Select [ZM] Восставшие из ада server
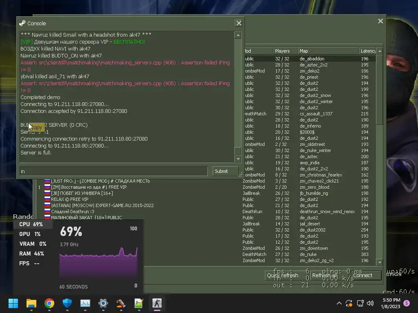 [206, 187]
